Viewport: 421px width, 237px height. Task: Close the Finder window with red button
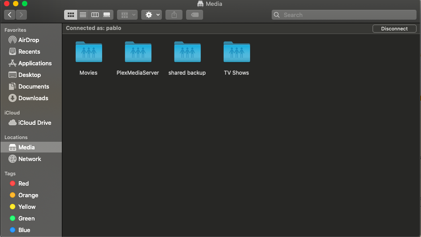click(x=7, y=4)
